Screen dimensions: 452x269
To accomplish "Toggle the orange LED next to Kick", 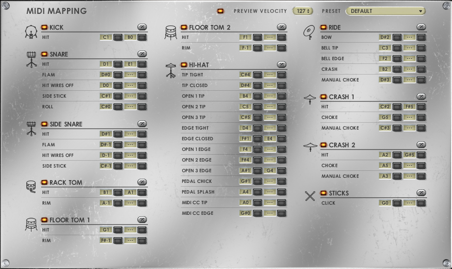I will [45, 27].
